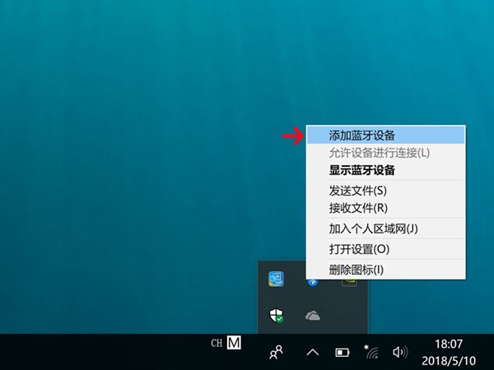Image resolution: width=494 pixels, height=370 pixels.
Task: Open the People icon on taskbar
Action: coord(277,352)
